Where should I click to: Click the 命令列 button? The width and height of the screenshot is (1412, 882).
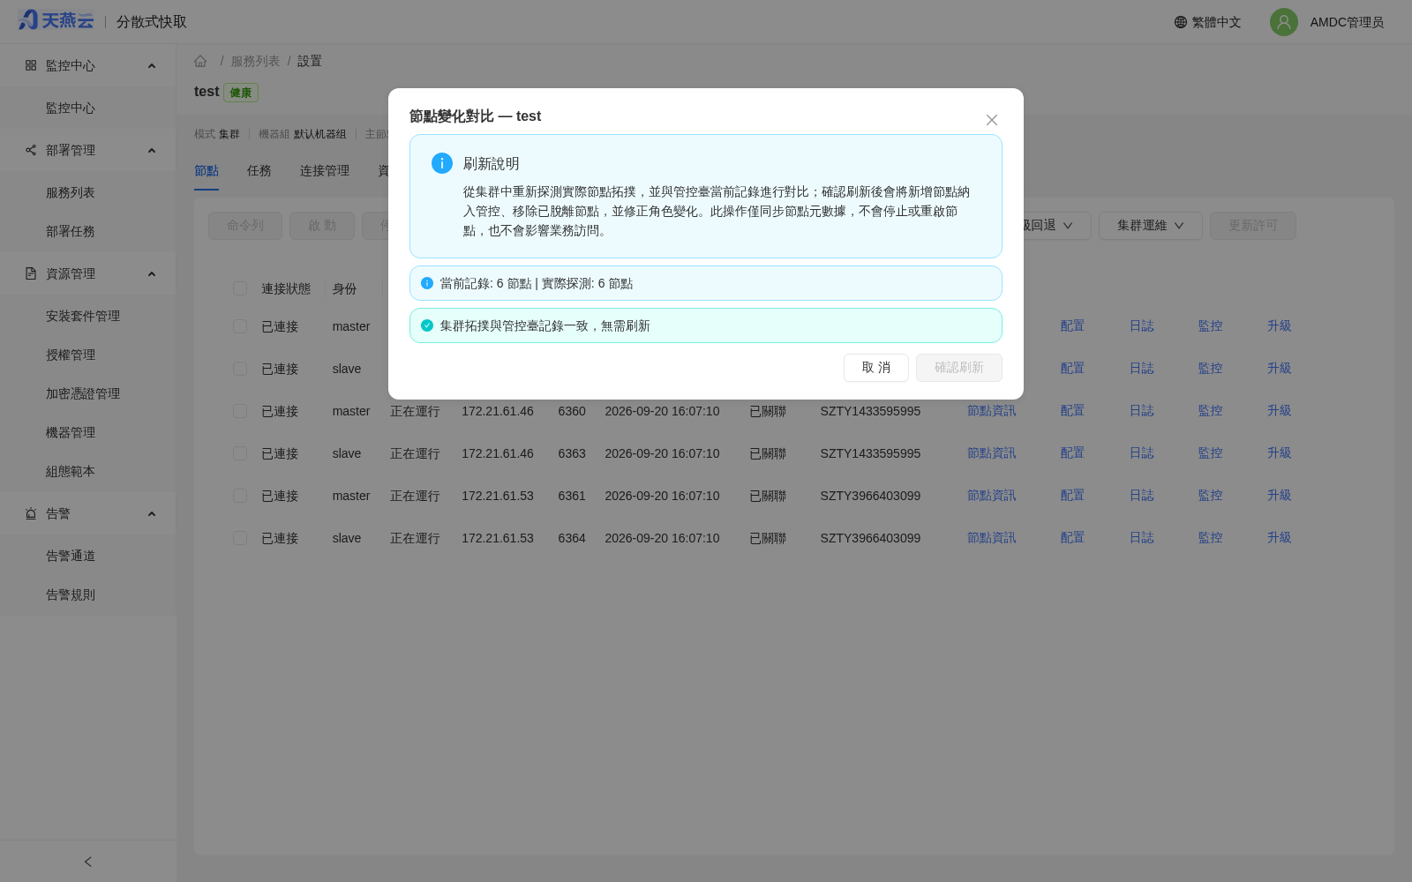(x=245, y=226)
